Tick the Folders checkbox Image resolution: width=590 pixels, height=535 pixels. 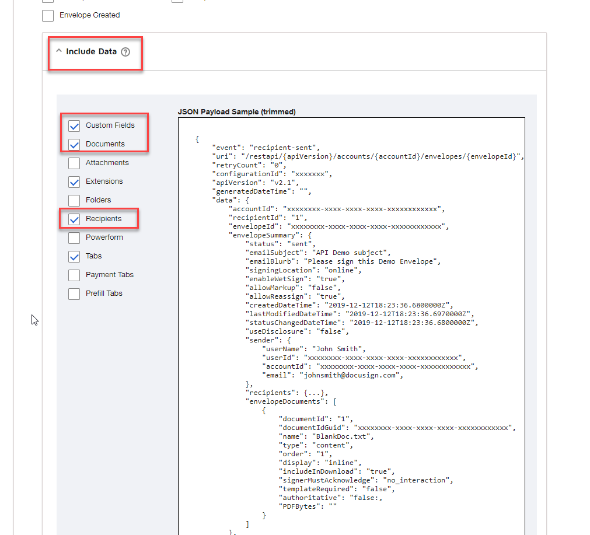tap(74, 200)
